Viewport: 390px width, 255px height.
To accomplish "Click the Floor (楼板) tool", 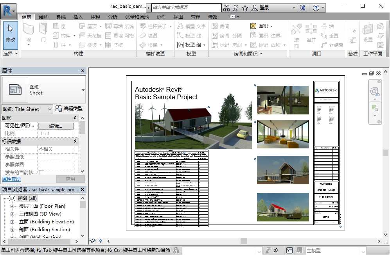I will pos(90,45).
